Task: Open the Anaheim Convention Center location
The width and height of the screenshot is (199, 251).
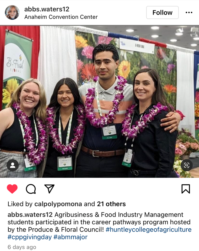Action: [x=61, y=17]
